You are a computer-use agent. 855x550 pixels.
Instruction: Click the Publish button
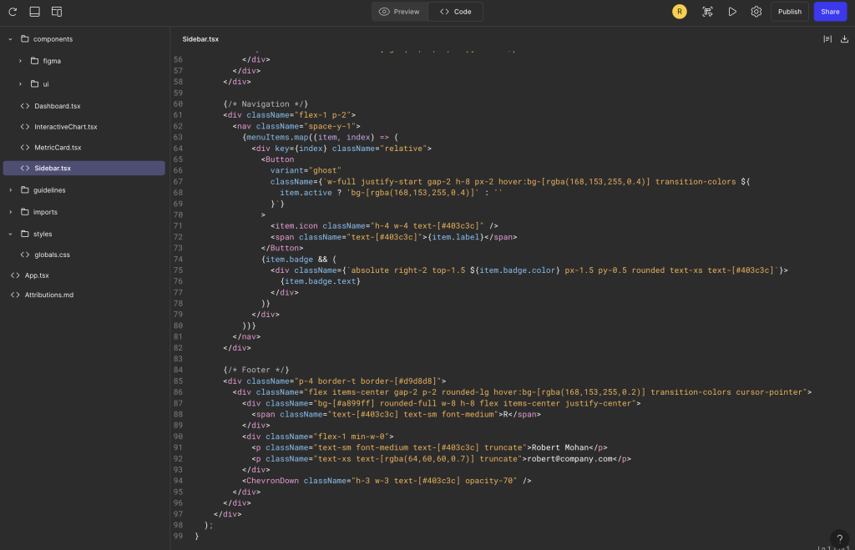pyautogui.click(x=789, y=12)
